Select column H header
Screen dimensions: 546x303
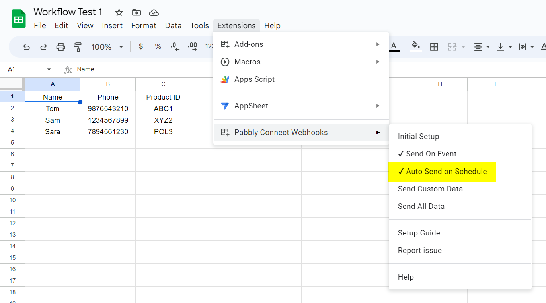pos(440,84)
